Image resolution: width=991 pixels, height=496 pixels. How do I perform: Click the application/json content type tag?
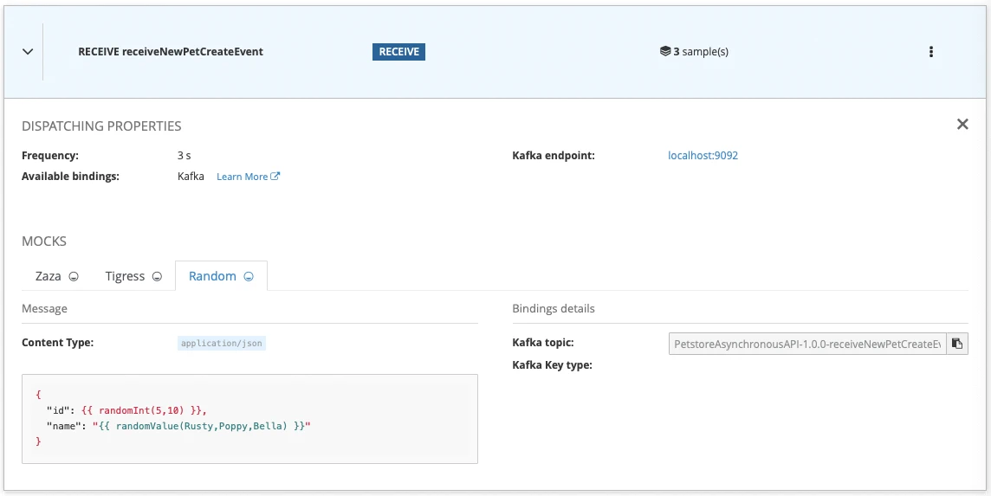pyautogui.click(x=222, y=343)
